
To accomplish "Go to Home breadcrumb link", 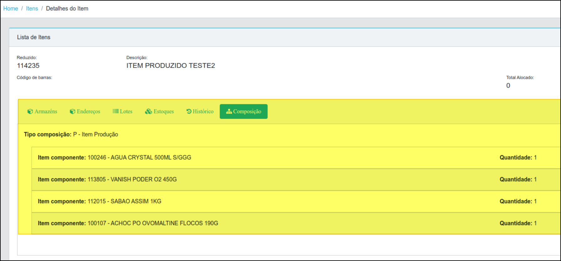I will pos(11,8).
